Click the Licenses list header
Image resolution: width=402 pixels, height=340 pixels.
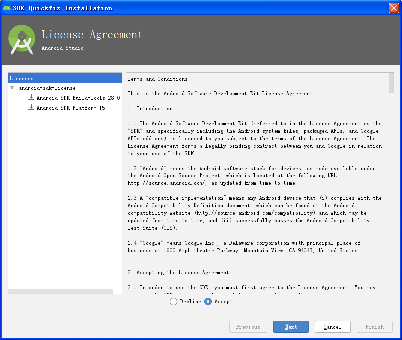(x=65, y=78)
